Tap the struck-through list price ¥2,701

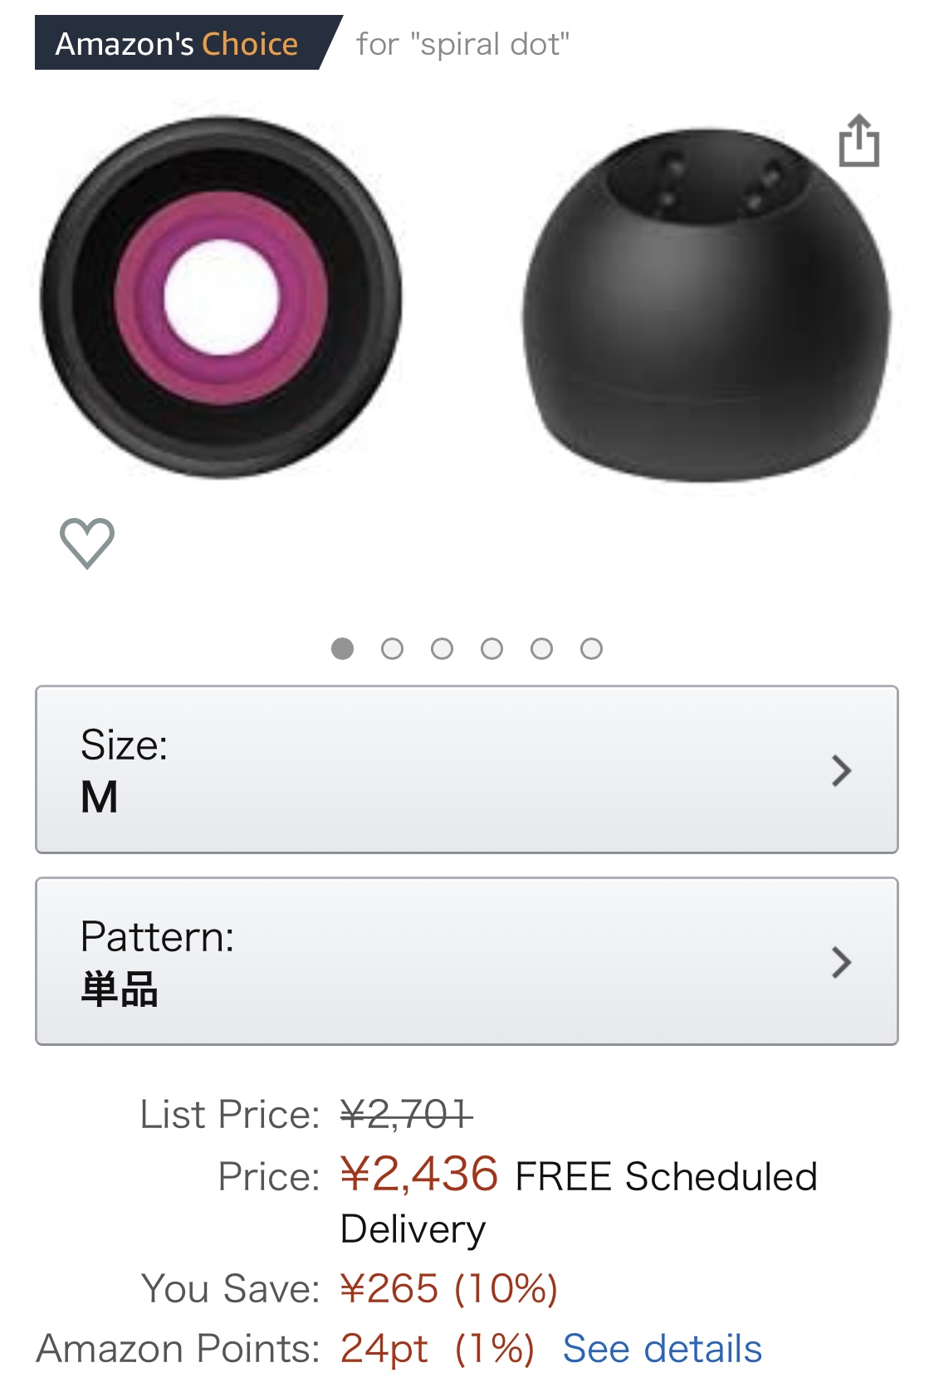pyautogui.click(x=406, y=1114)
